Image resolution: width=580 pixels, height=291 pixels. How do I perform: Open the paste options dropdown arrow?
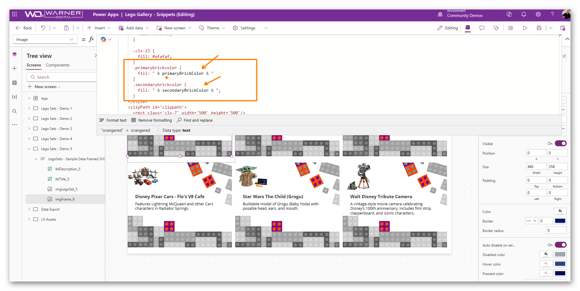[x=78, y=28]
